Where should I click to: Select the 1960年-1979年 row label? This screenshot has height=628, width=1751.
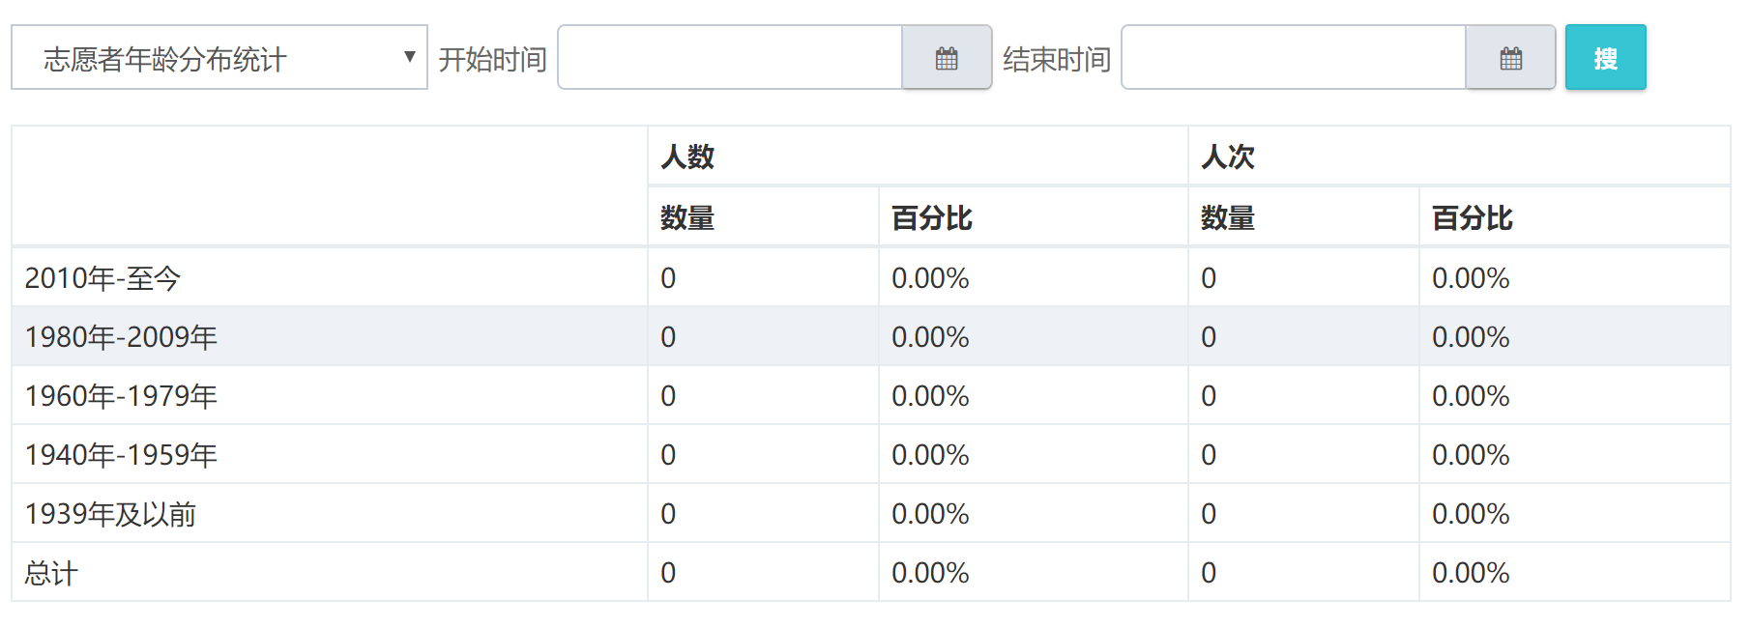pyautogui.click(x=121, y=396)
